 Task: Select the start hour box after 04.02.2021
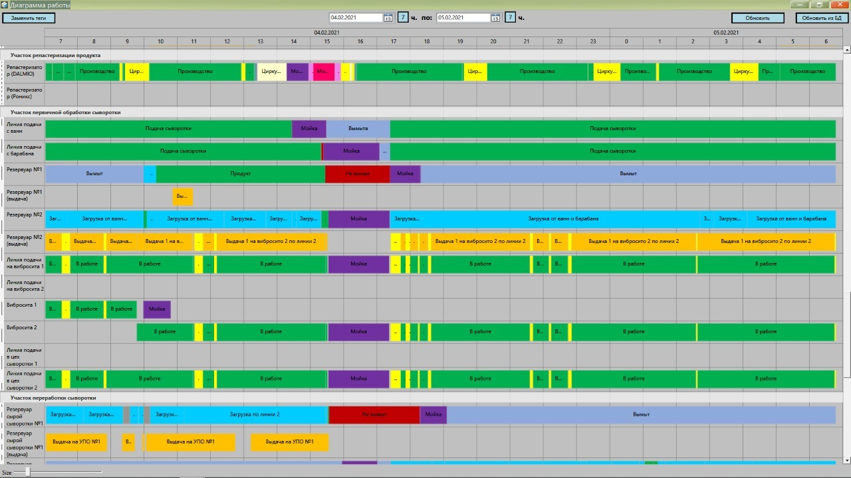coord(403,17)
